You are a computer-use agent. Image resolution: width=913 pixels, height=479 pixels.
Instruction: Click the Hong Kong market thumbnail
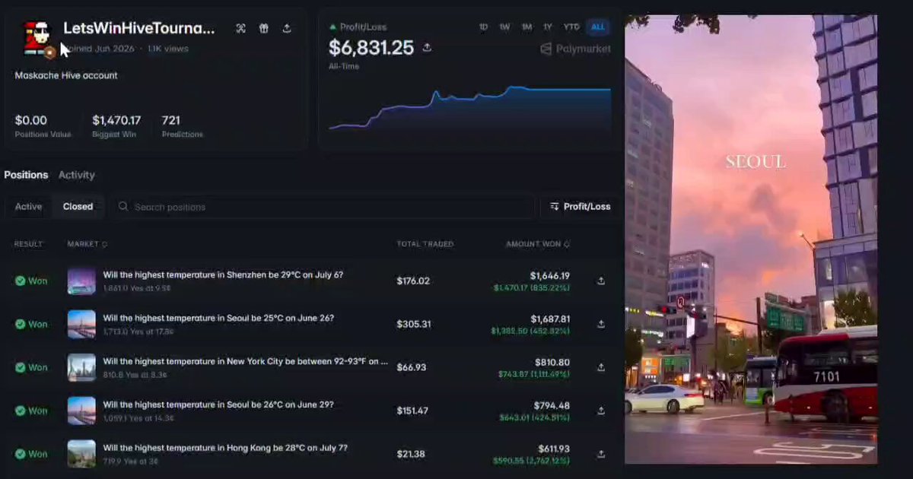(x=81, y=454)
